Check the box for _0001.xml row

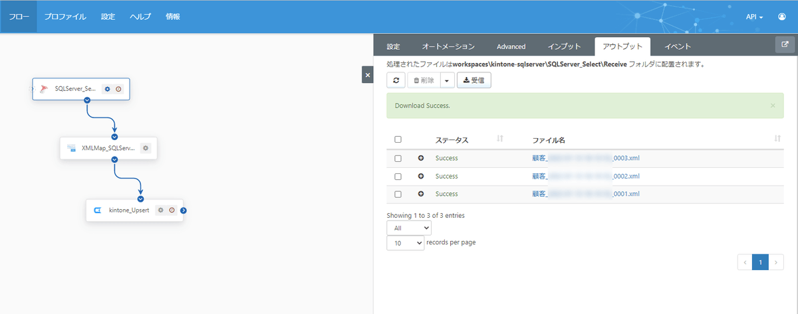(398, 195)
